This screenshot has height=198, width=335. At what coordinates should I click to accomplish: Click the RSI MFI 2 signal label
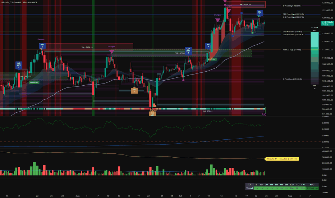(19, 65)
